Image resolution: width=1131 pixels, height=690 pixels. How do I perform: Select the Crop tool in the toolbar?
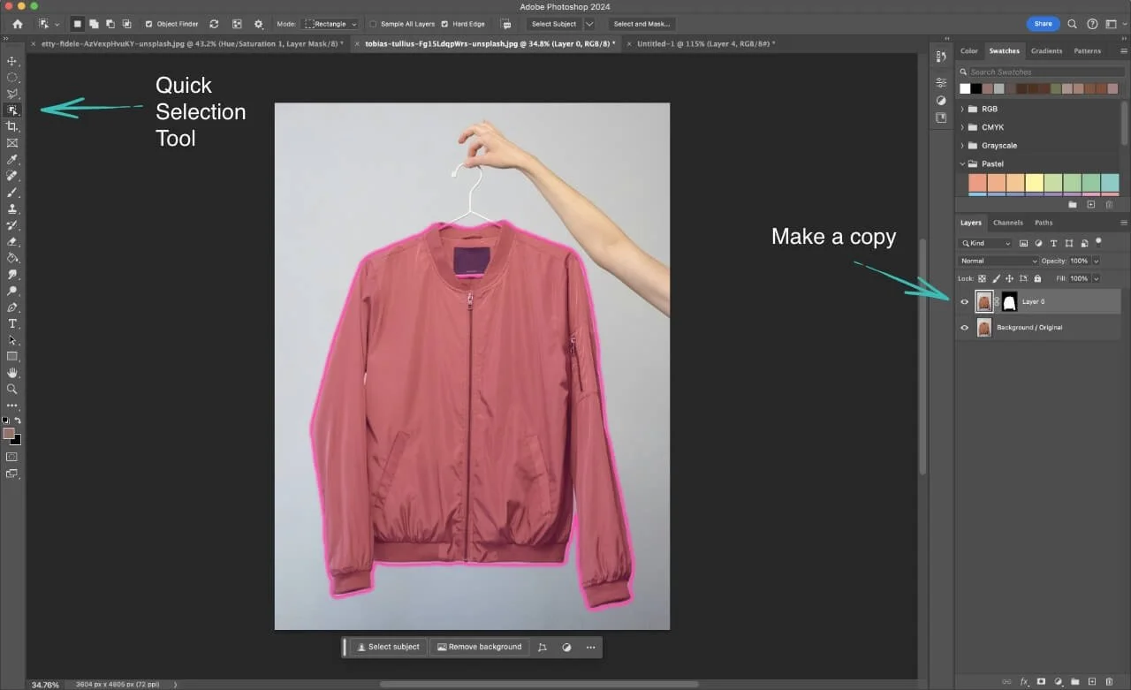[x=12, y=125]
